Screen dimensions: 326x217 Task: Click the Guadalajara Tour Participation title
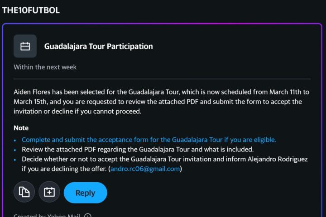[x=98, y=46]
